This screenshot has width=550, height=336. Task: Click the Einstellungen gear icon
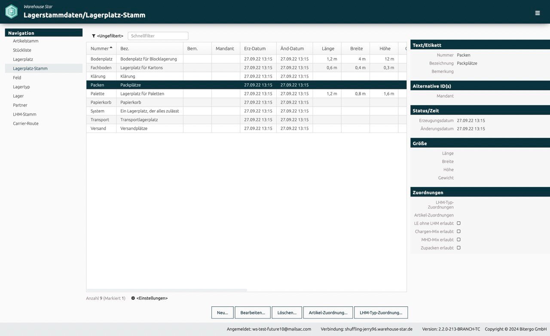(x=133, y=298)
